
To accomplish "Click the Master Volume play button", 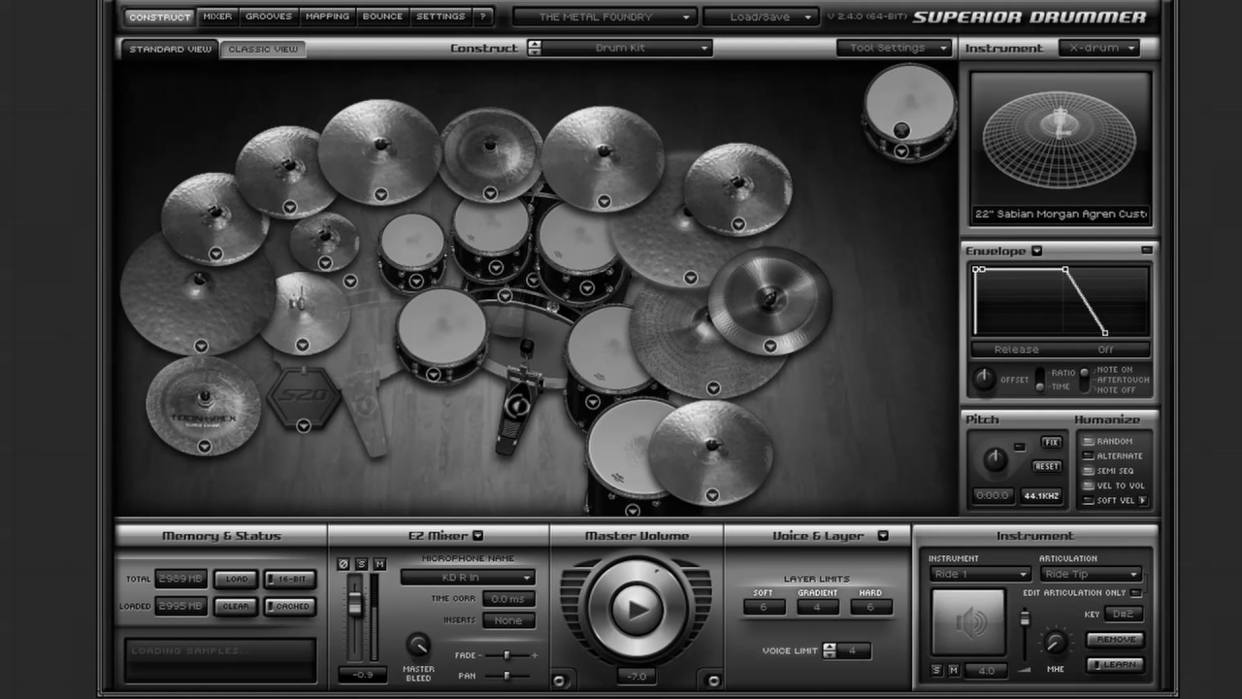I will (x=637, y=609).
